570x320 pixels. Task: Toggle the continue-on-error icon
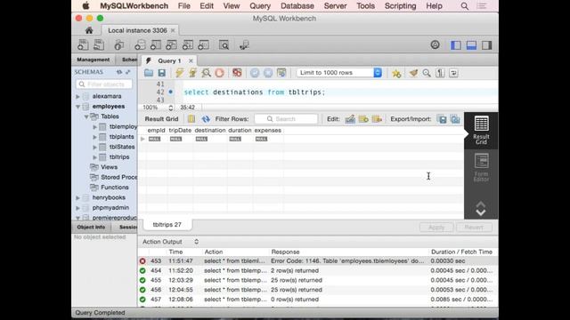click(237, 73)
